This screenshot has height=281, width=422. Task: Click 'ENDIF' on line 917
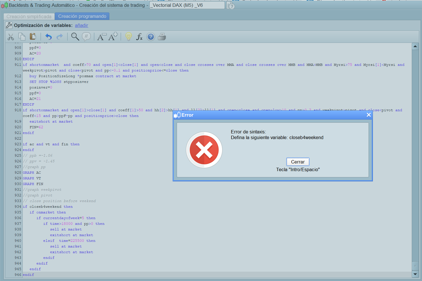point(28,104)
